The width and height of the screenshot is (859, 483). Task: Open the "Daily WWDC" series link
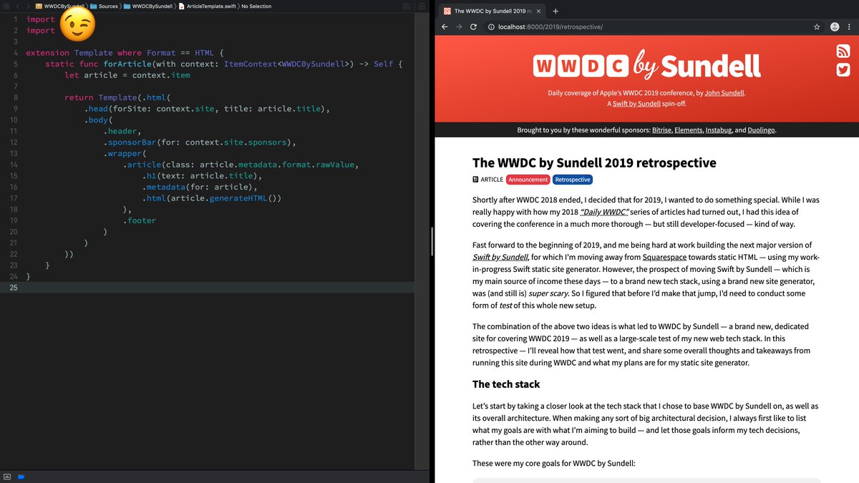click(604, 212)
